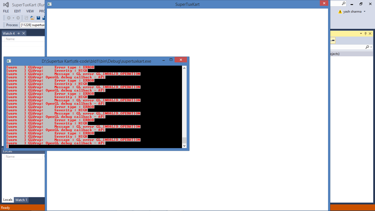Toggle the pin on Watch 4 panel
Image resolution: width=375 pixels, height=211 pixels.
tap(18, 33)
